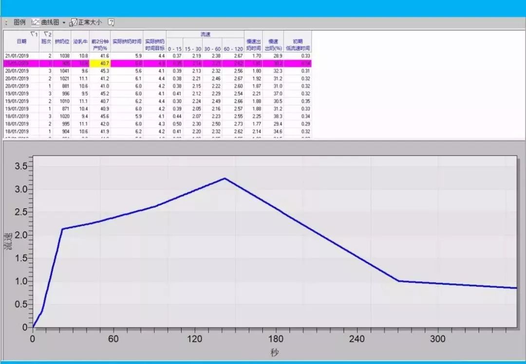Click the sort indicator 1 on 日期 column

[33, 34]
